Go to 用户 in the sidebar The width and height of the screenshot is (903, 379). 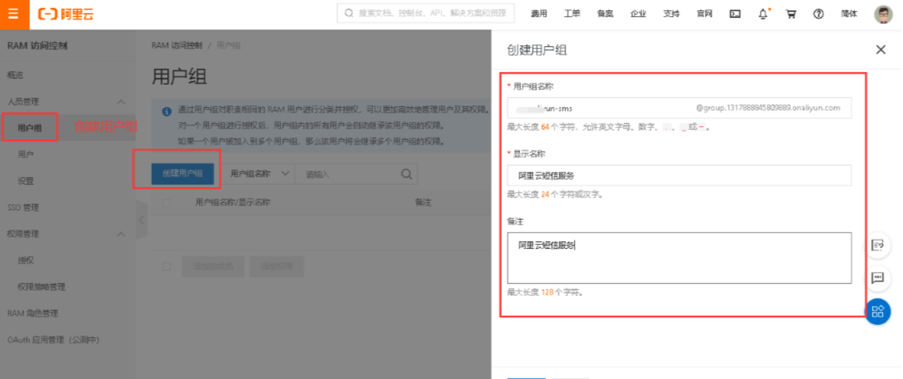click(x=26, y=155)
